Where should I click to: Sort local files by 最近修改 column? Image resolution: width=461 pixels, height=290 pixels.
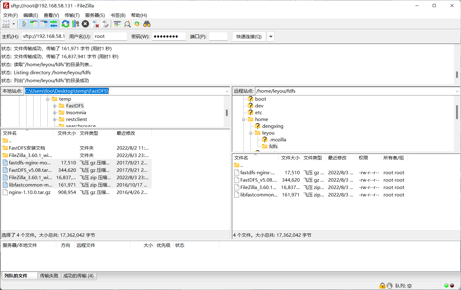click(x=133, y=133)
